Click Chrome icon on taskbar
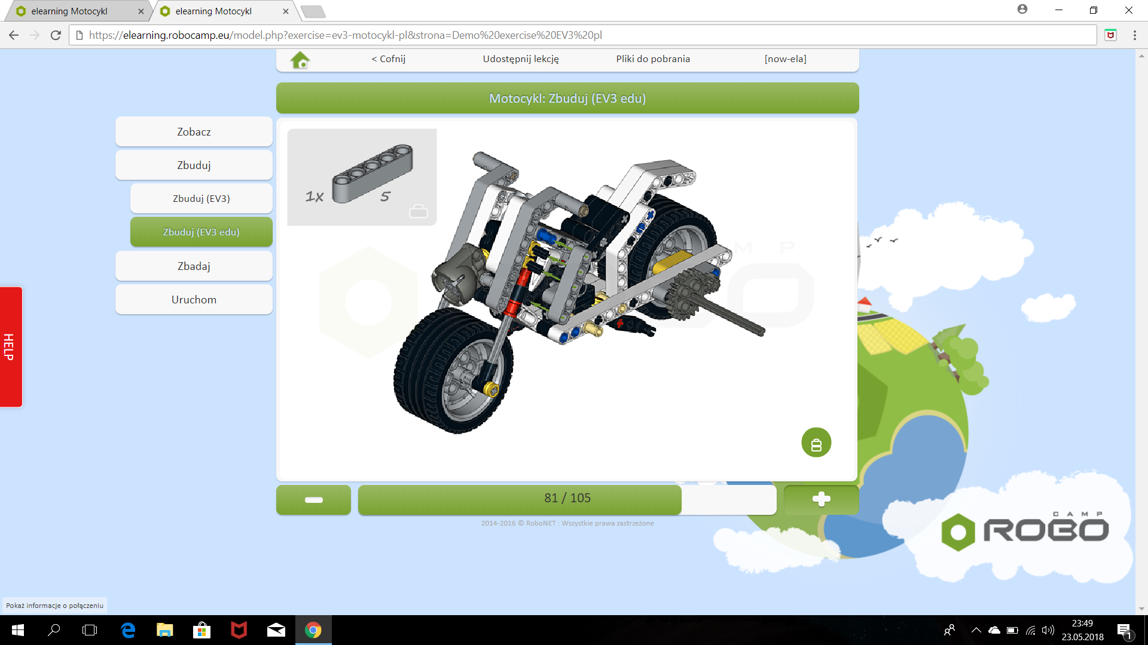Image resolution: width=1148 pixels, height=645 pixels. (313, 630)
